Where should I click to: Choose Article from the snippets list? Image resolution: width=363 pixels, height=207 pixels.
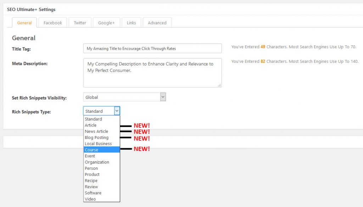[91, 125]
